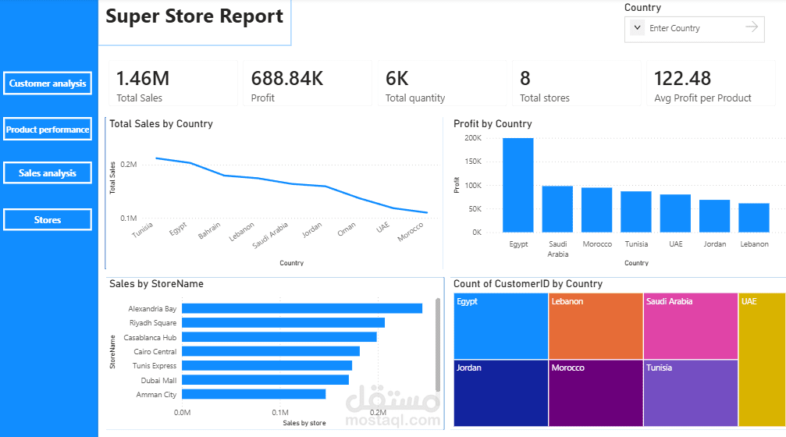Navigate to the Stores page

[x=48, y=219]
